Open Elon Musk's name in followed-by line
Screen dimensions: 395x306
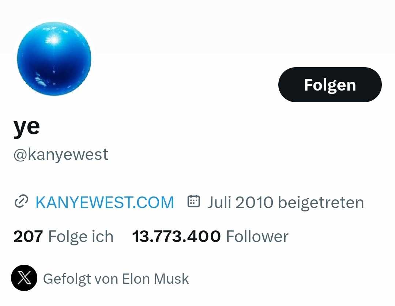pyautogui.click(x=155, y=279)
